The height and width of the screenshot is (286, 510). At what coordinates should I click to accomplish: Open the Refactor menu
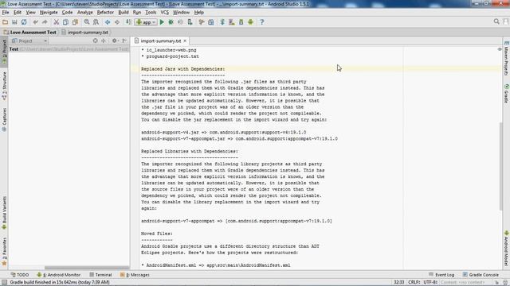105,13
